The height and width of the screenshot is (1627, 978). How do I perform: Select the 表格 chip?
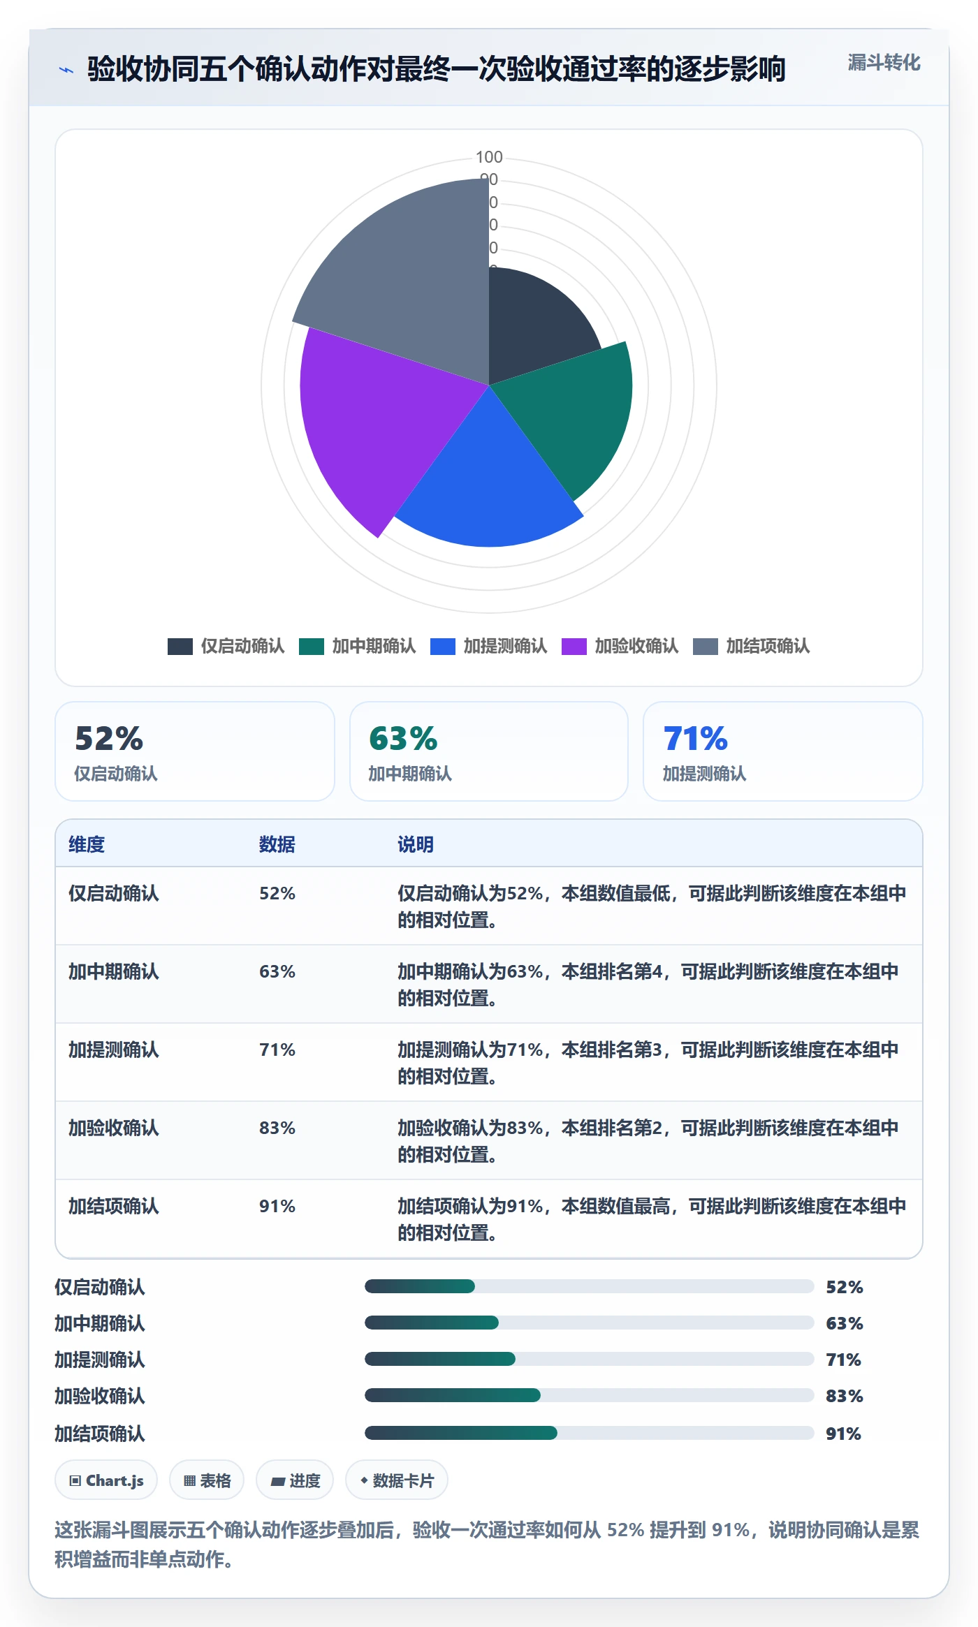[207, 1480]
